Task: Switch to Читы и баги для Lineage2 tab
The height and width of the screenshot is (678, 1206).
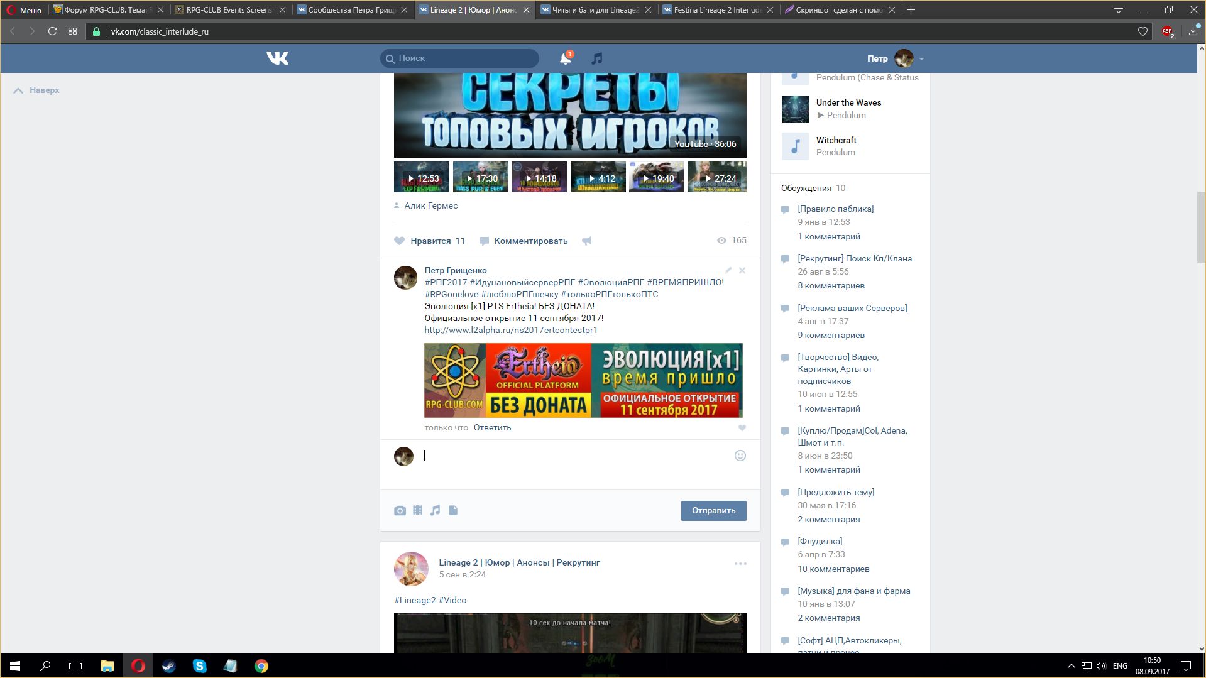Action: pyautogui.click(x=596, y=9)
